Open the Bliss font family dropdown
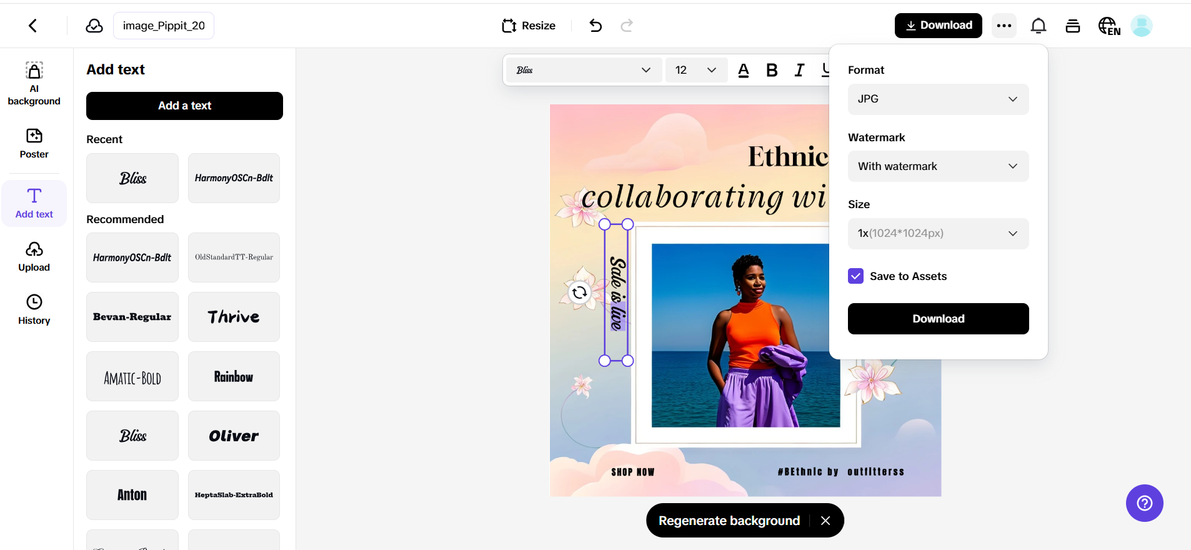Viewport: 1191px width, 550px height. pos(584,70)
